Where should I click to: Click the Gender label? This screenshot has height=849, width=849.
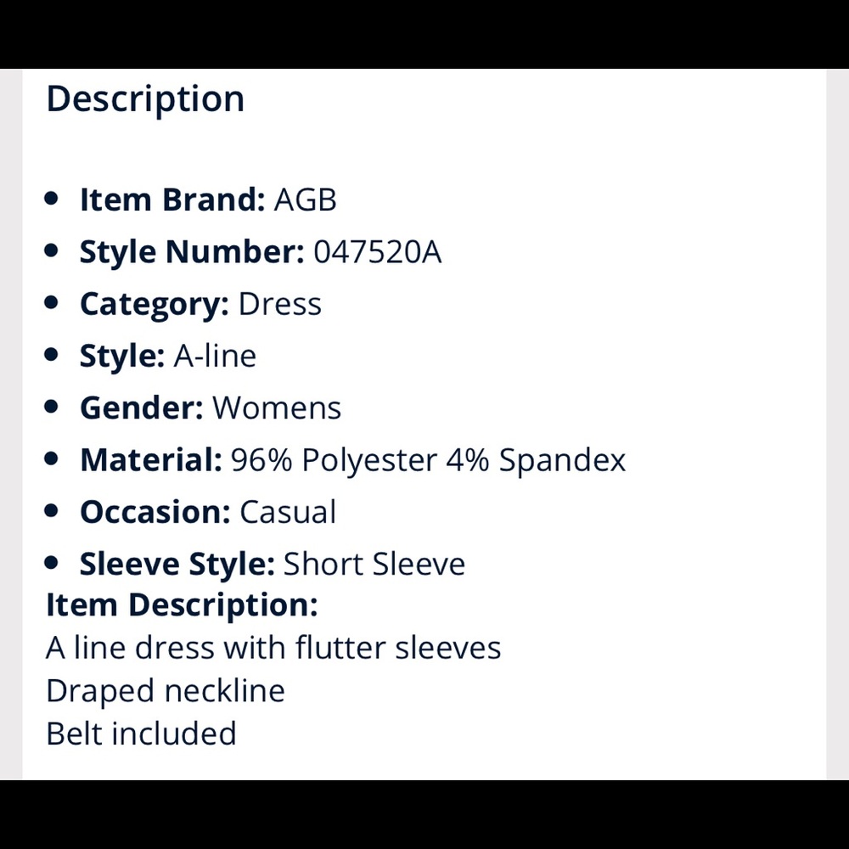(142, 408)
